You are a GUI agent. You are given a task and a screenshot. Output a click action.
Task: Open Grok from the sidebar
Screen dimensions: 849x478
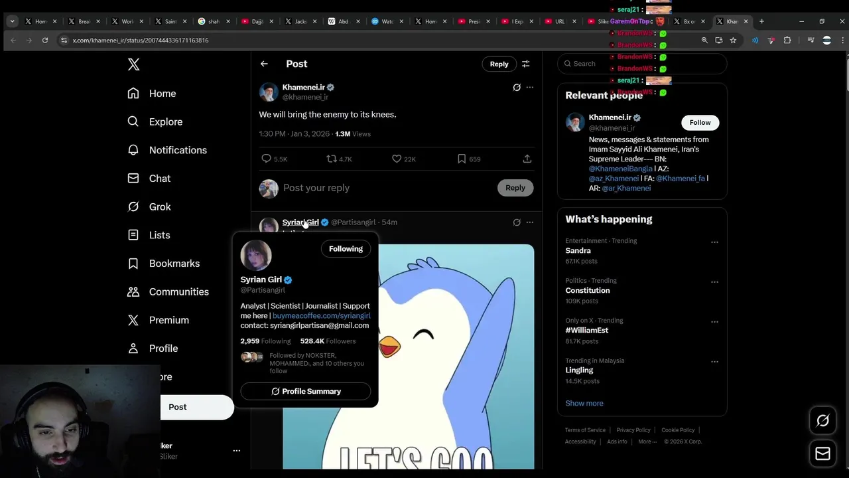click(149, 206)
